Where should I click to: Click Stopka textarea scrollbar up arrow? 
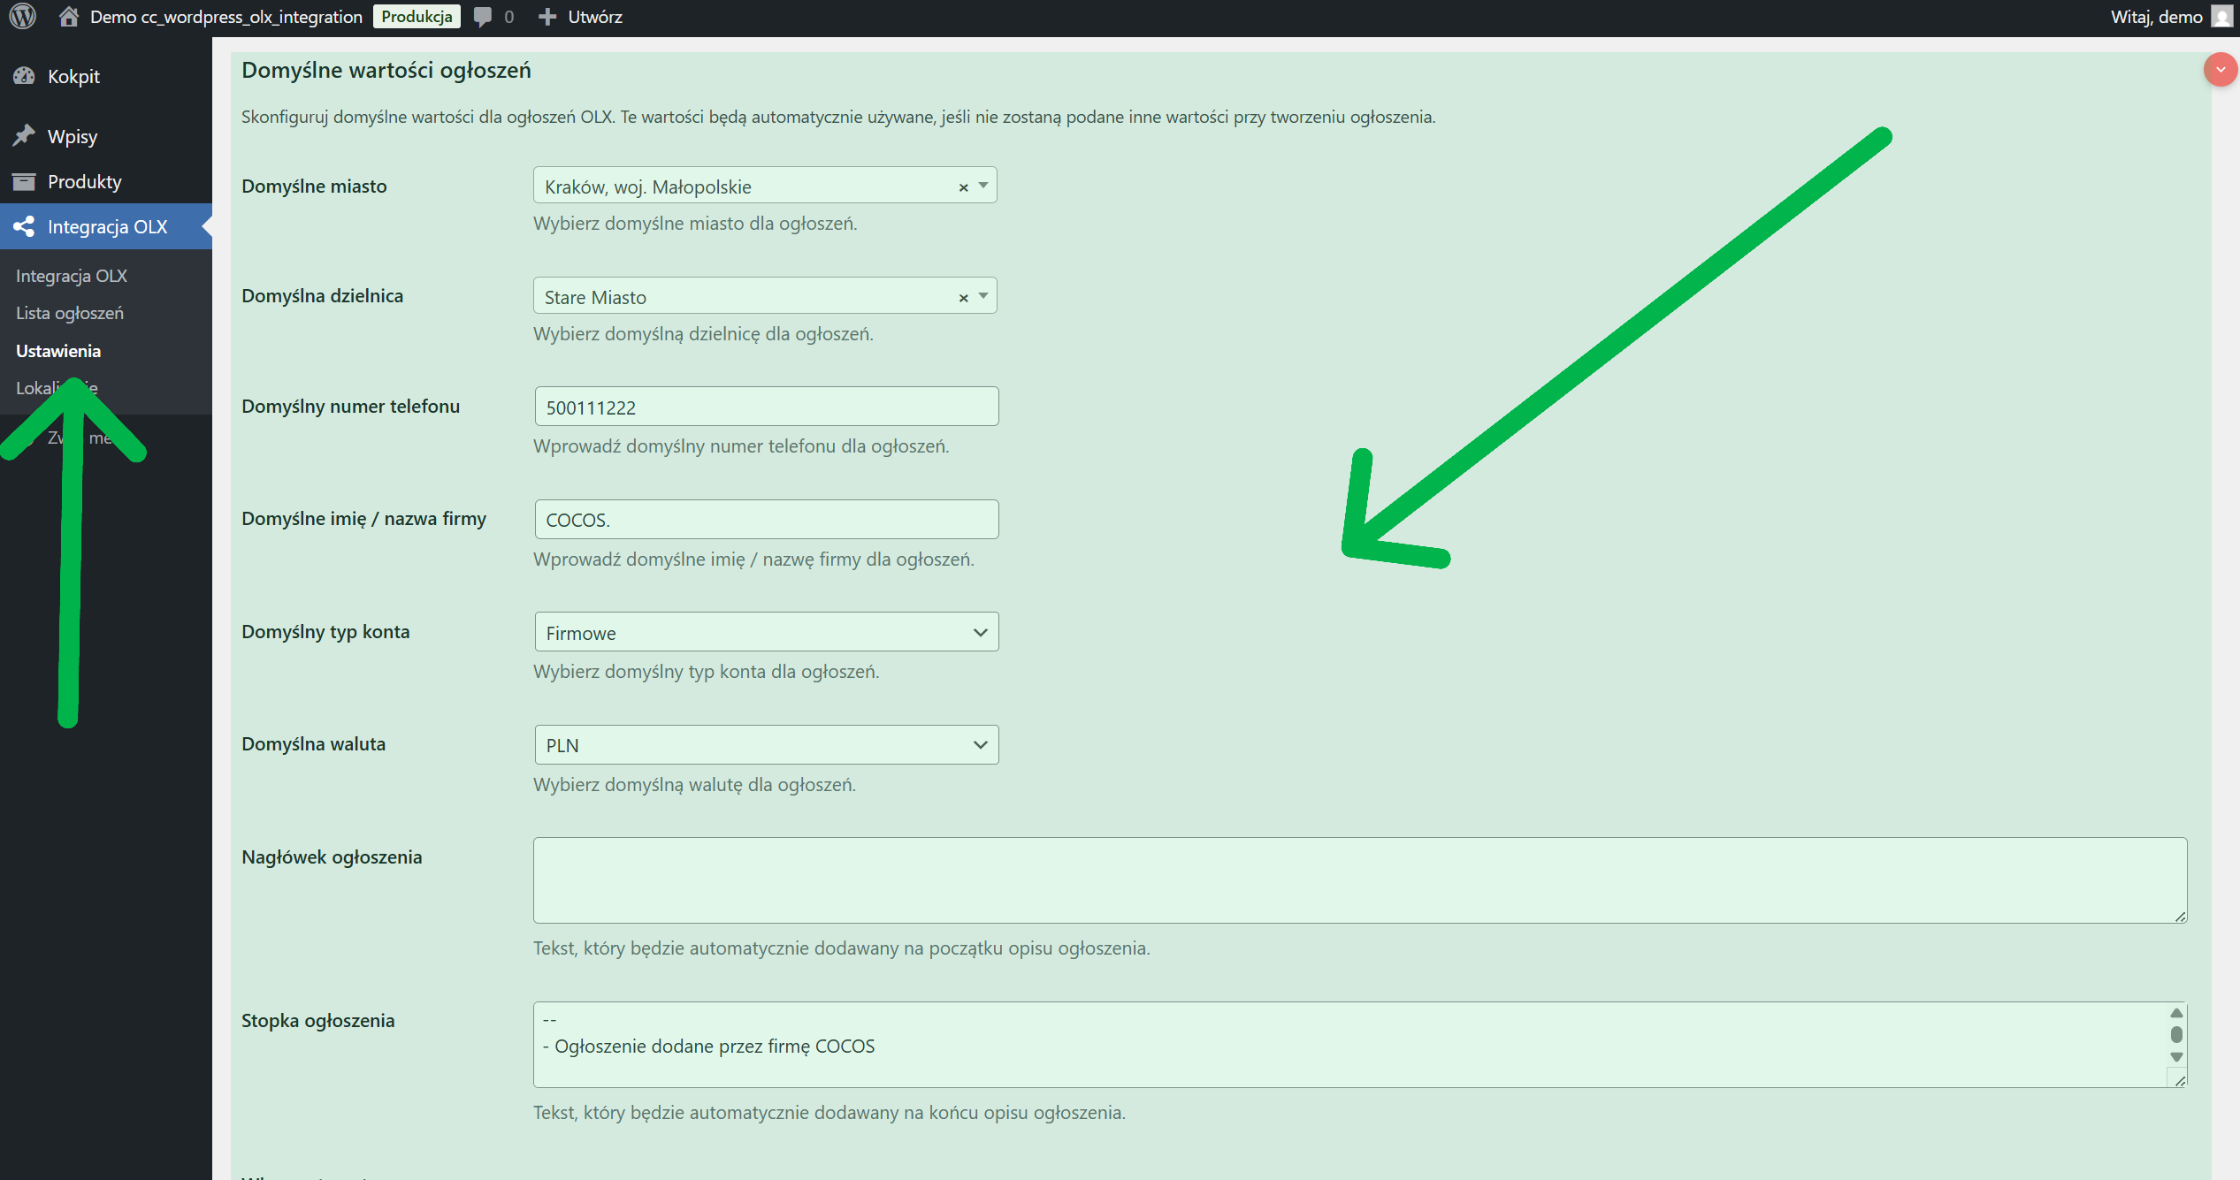tap(2176, 1013)
